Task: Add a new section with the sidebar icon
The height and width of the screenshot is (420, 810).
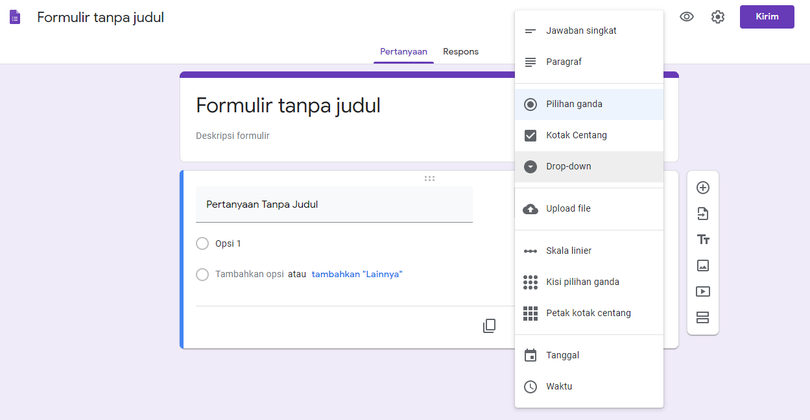Action: (x=703, y=317)
